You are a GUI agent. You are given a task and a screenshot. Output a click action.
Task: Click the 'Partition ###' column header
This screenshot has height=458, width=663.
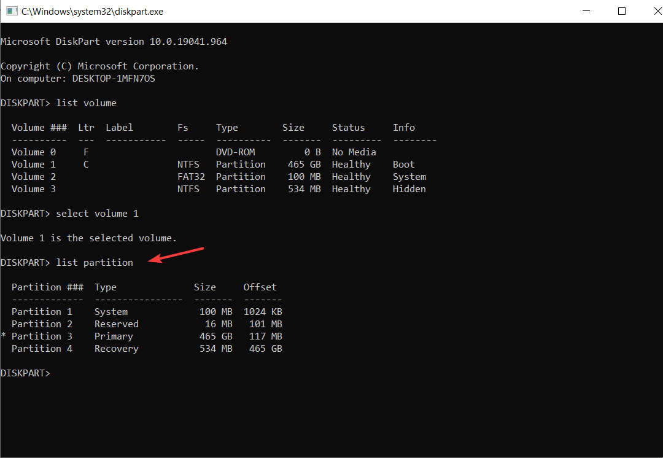pyautogui.click(x=47, y=287)
